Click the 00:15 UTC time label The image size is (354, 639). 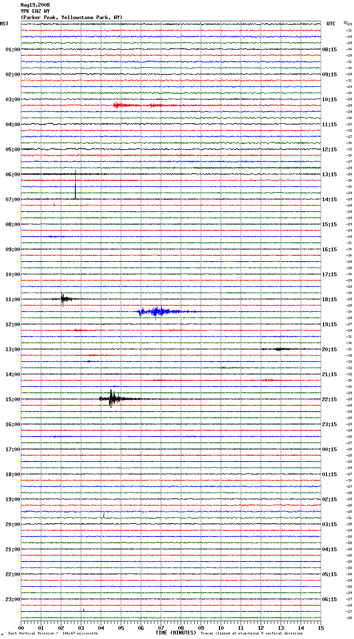[329, 449]
